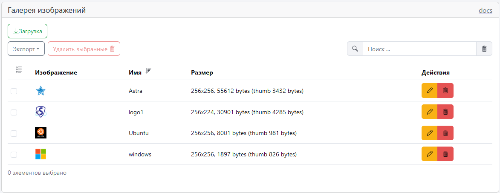The width and height of the screenshot is (500, 193).
Task: Open the Astra star thumbnail
Action: [40, 90]
